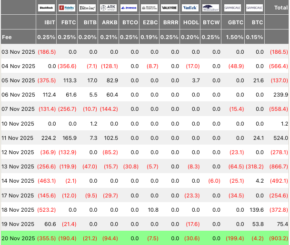Select the 11 Nov 2025 total of 524.0
Screen dimensions: 290x245
pyautogui.click(x=281, y=138)
